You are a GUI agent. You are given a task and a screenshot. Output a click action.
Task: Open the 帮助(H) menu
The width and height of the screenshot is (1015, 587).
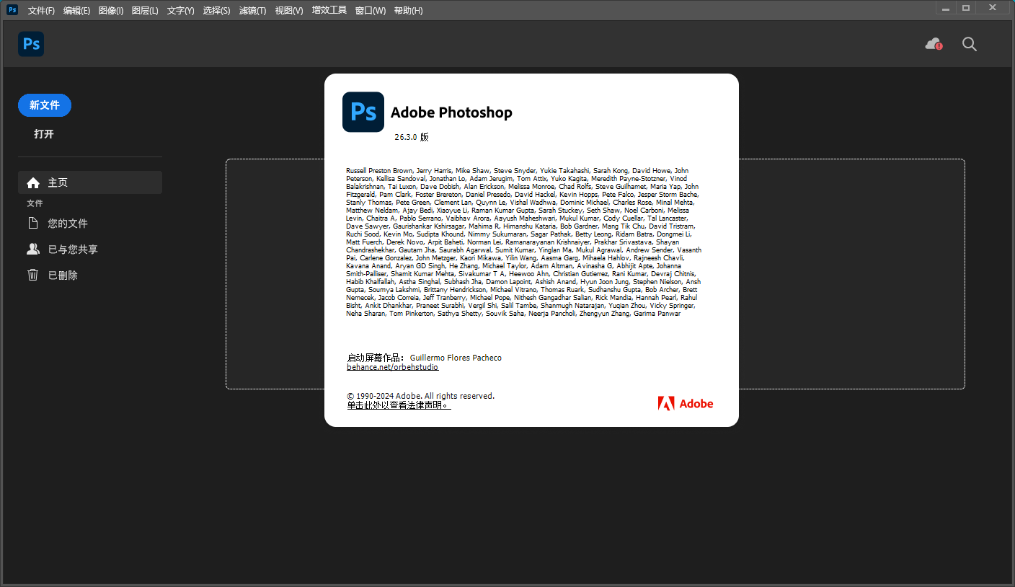(x=409, y=11)
